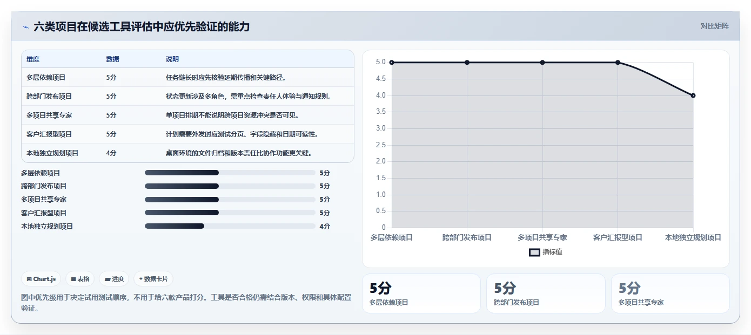The height and width of the screenshot is (335, 751).
Task: Click the 多项目共享专家 x-axis label in the chart
Action: click(542, 237)
